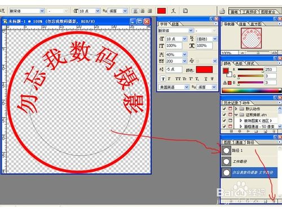Click navigator zoom out icon
This screenshot has width=282, height=211.
pyautogui.click(x=242, y=53)
